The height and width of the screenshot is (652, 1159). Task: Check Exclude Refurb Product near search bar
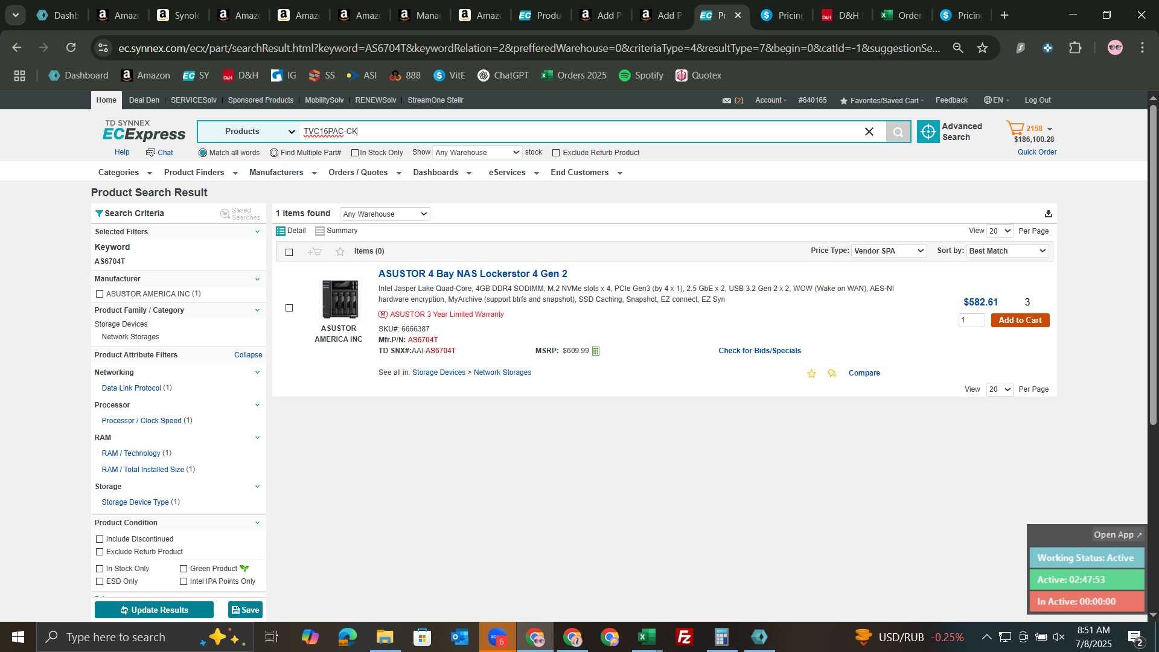(556, 153)
